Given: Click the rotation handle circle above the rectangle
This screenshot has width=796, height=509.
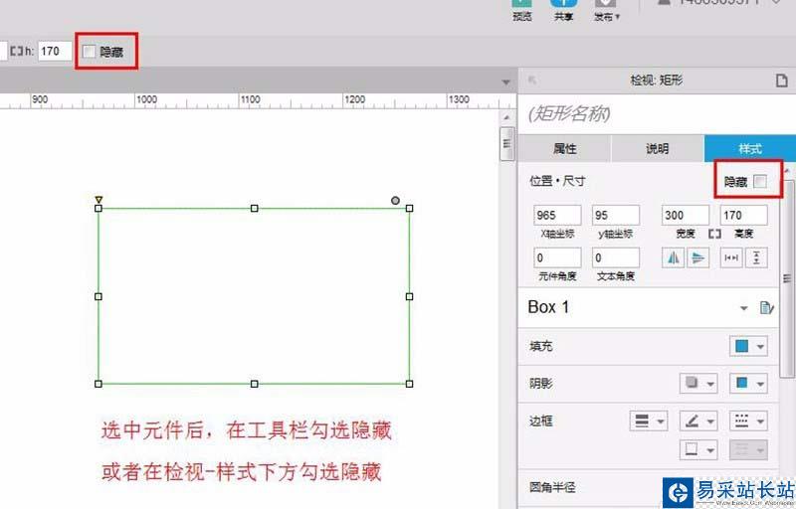Looking at the screenshot, I should click(395, 200).
